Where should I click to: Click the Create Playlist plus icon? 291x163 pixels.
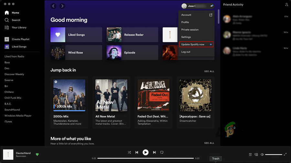[x=7, y=39]
